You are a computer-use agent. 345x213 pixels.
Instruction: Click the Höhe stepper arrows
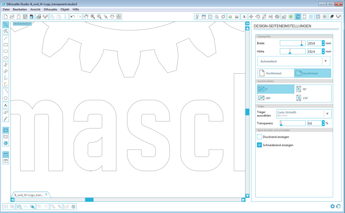pyautogui.click(x=323, y=51)
